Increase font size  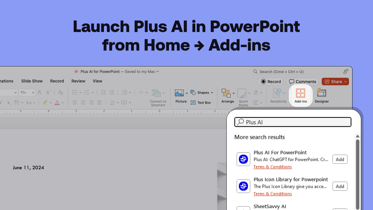[40, 92]
